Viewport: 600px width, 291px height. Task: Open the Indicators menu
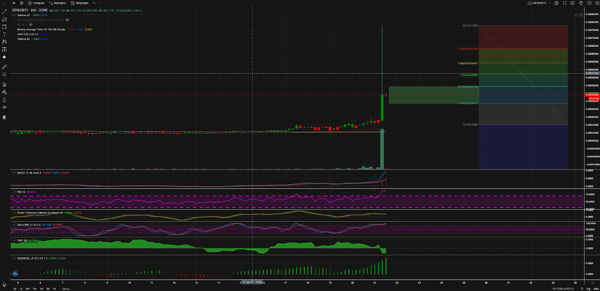click(x=57, y=3)
